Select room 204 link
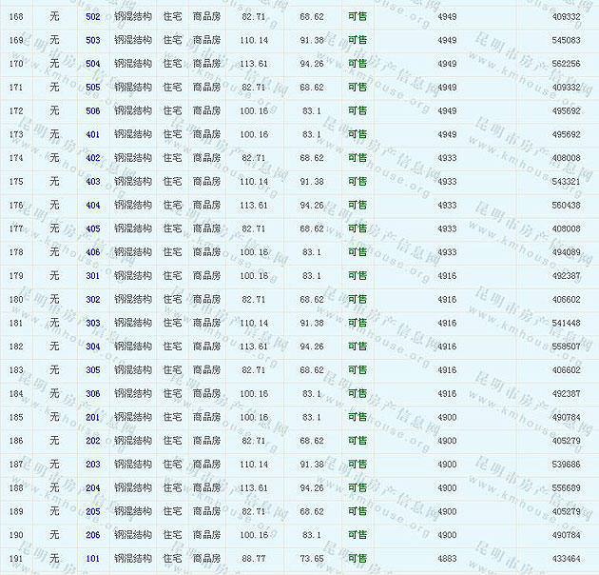 (x=92, y=488)
